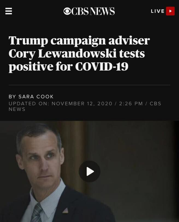
Task: Click the flag lapel pin on jacket
Action: pyautogui.click(x=65, y=210)
